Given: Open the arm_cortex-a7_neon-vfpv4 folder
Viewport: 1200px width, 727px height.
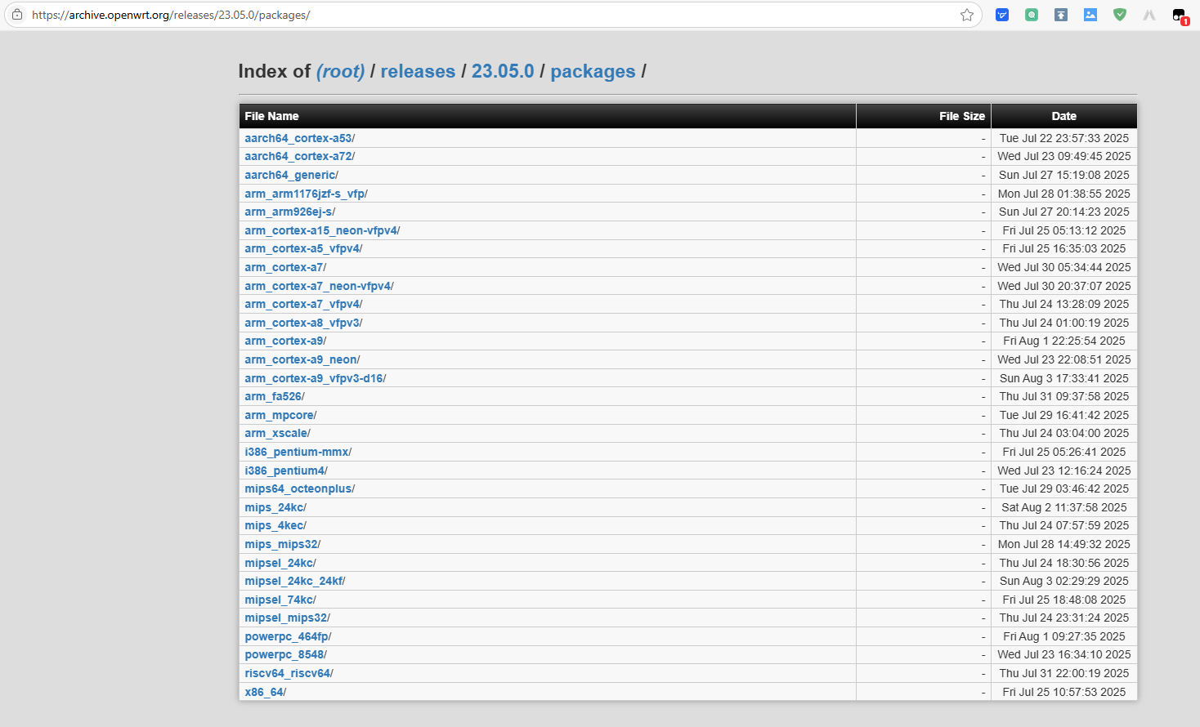Looking at the screenshot, I should 318,286.
